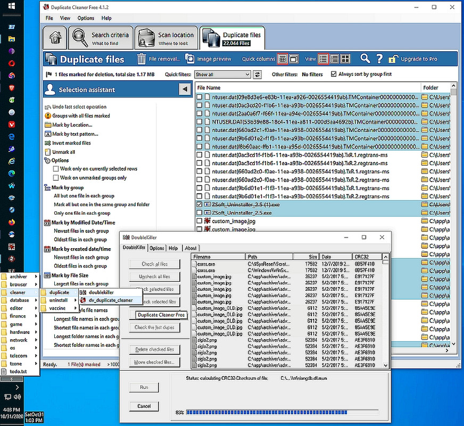Viewport: 464px width, 426px height.
Task: Expand archiver folder submenu
Action: (x=20, y=276)
